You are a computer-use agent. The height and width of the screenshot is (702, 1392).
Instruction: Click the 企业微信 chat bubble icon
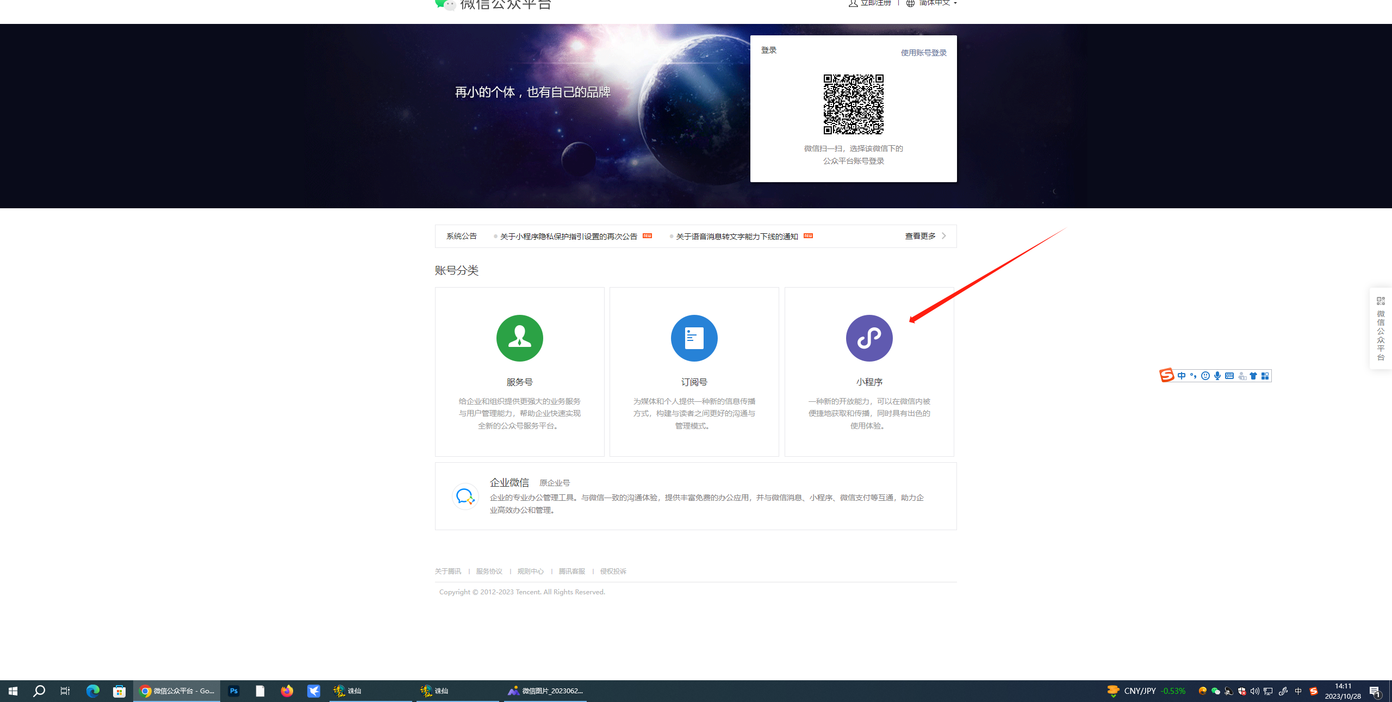[465, 496]
